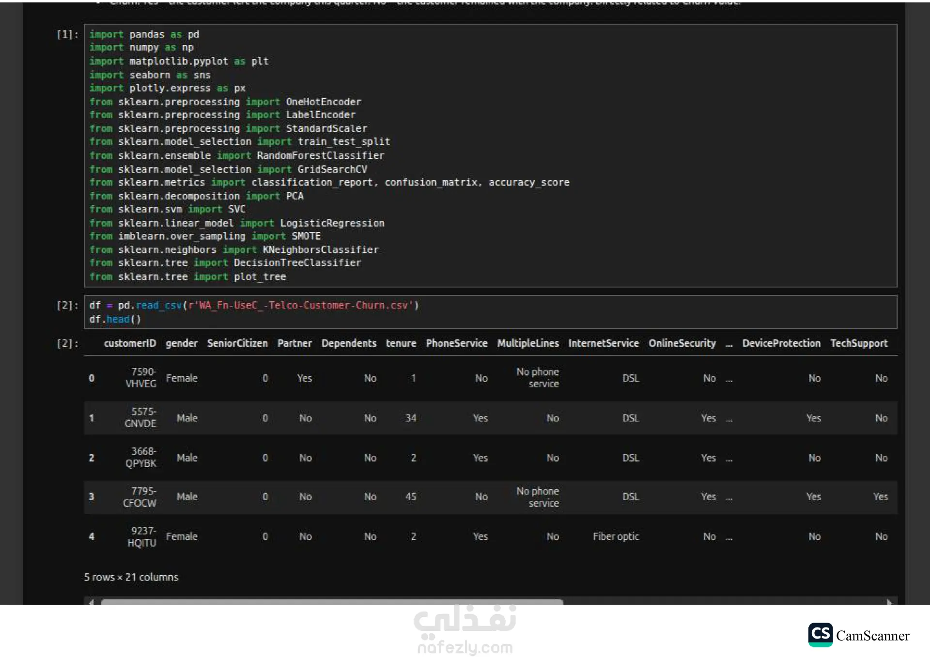Viewport: 930px width, 657px height.
Task: Click the CamScanner CS logo icon
Action: pos(820,635)
